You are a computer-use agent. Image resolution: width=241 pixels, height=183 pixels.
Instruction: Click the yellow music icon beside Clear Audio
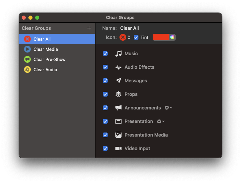[x=27, y=69]
